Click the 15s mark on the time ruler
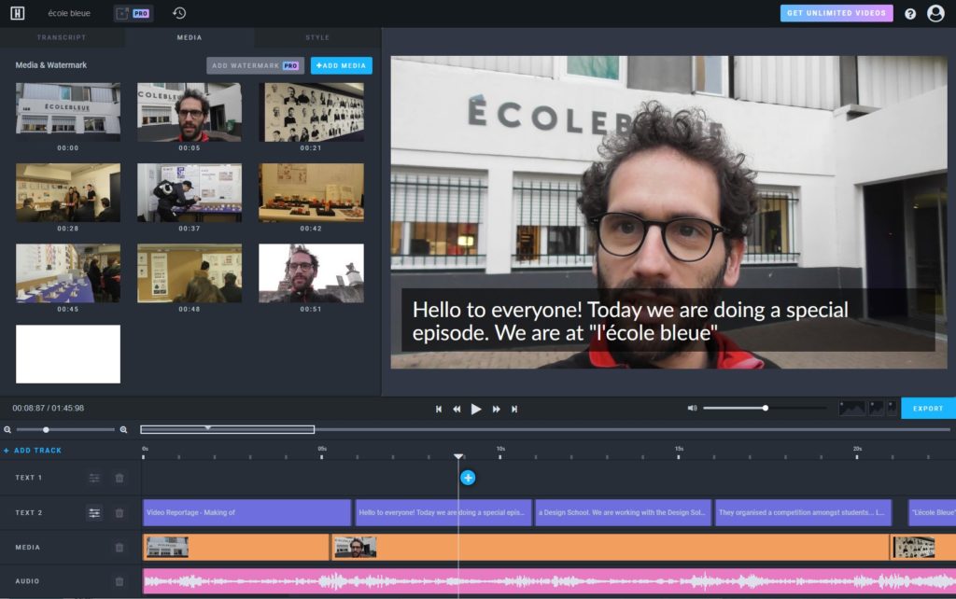Image resolution: width=956 pixels, height=599 pixels. (x=679, y=449)
